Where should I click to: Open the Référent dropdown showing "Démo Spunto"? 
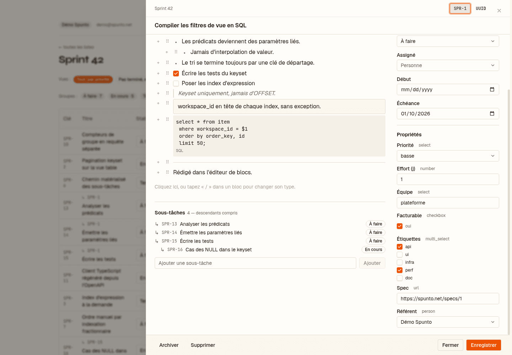click(448, 322)
